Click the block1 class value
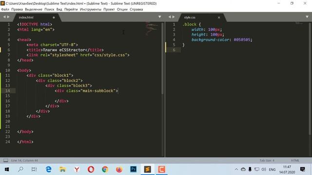The height and width of the screenshot is (175, 312). point(61,75)
